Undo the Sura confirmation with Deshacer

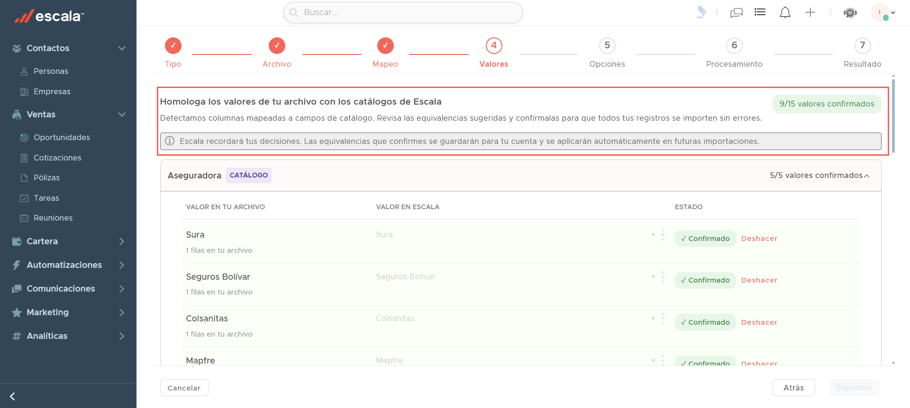tap(759, 239)
